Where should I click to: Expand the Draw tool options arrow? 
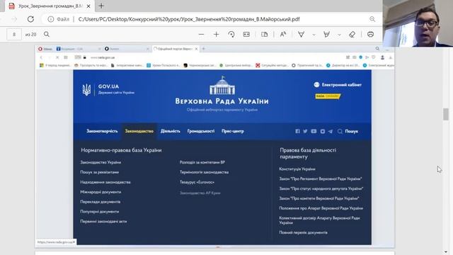pos(314,35)
